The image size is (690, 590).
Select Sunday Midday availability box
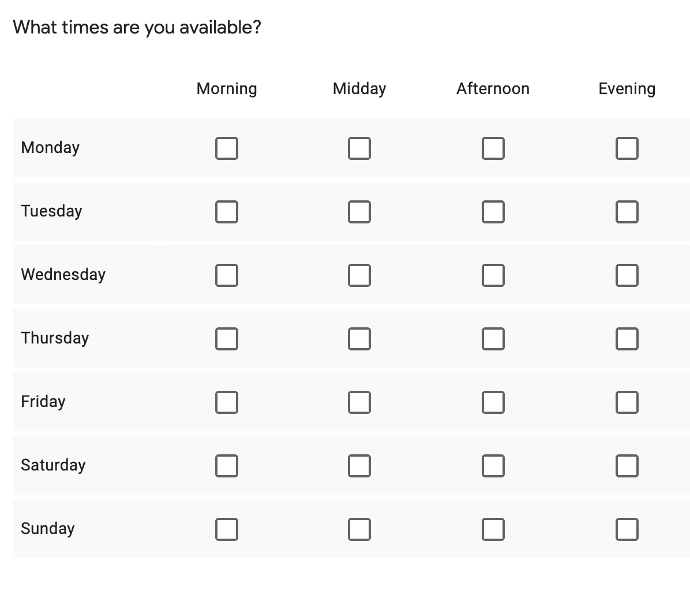pos(359,529)
